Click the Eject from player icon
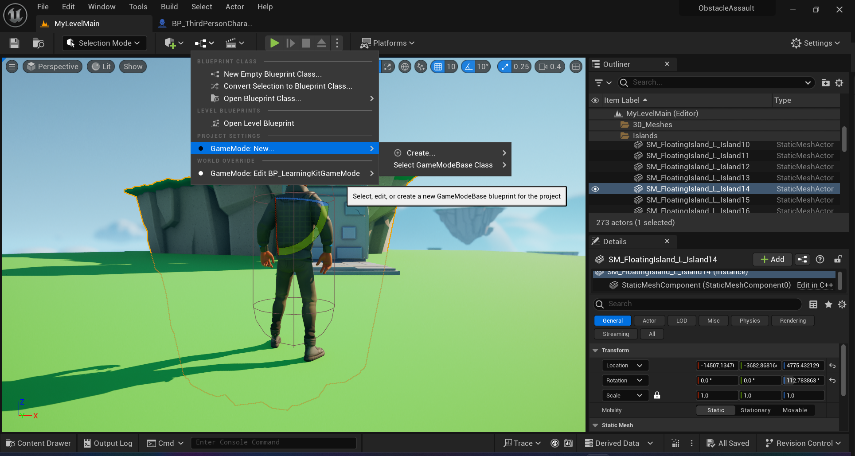This screenshot has width=855, height=456. coord(321,43)
